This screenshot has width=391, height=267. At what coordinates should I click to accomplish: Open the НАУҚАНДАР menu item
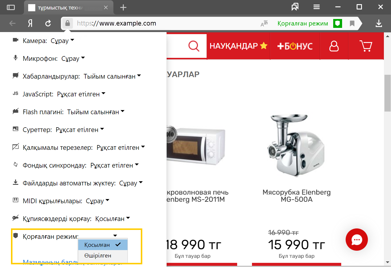pos(239,46)
